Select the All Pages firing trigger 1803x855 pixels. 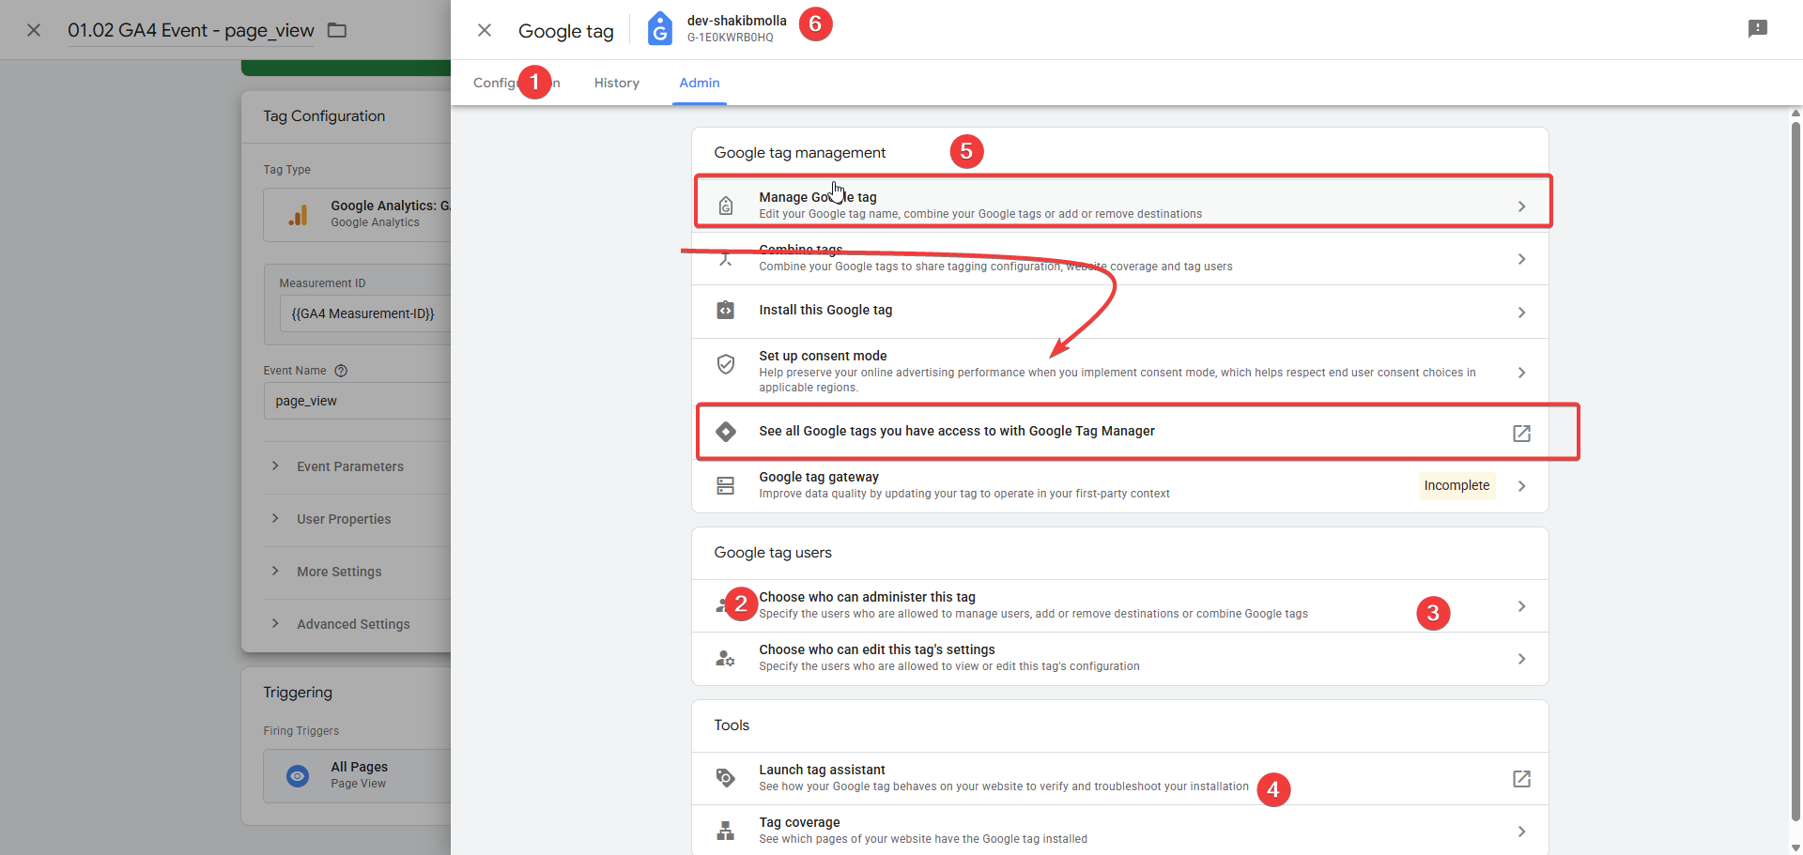358,775
